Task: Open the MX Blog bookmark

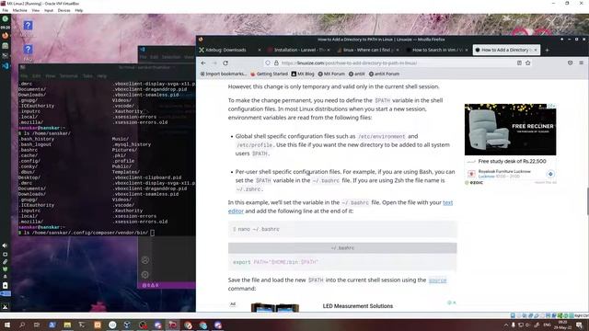Action: [x=303, y=74]
